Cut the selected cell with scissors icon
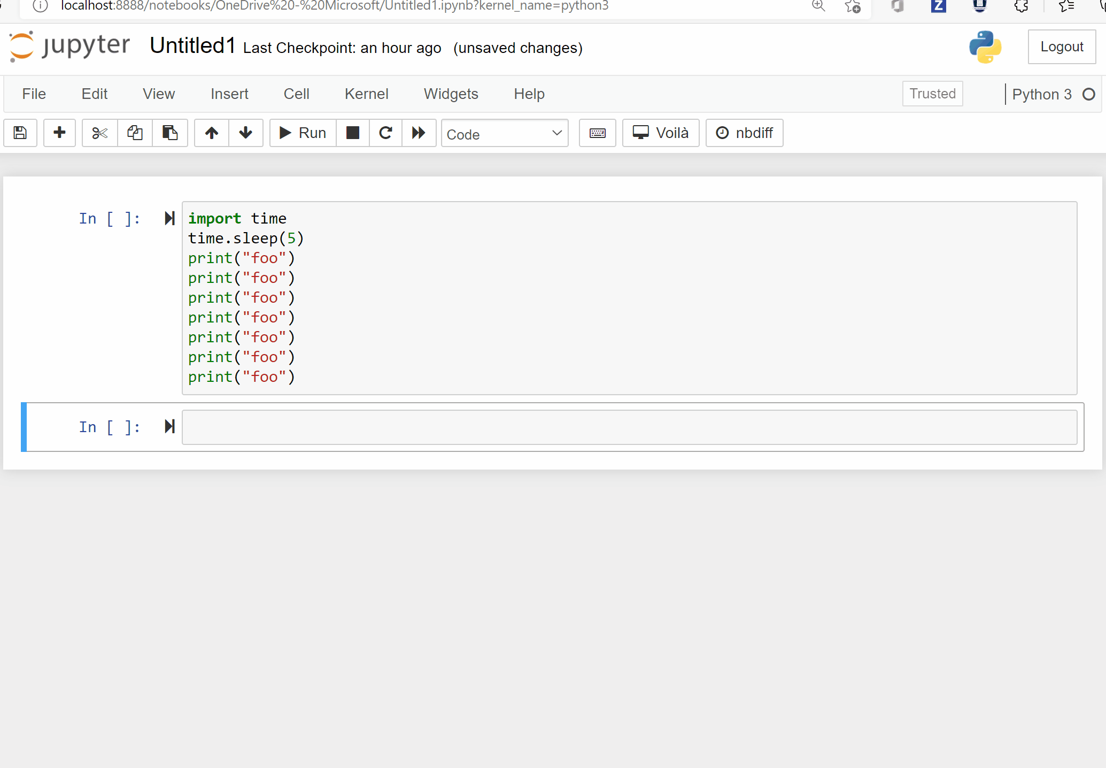The height and width of the screenshot is (768, 1106). [99, 133]
